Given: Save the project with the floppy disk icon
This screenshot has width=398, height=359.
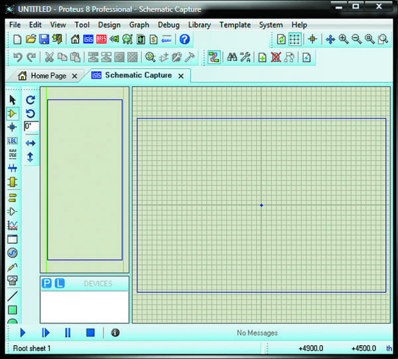Looking at the screenshot, I should [44, 39].
